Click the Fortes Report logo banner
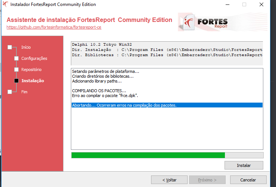276x187 pixels. 223,22
